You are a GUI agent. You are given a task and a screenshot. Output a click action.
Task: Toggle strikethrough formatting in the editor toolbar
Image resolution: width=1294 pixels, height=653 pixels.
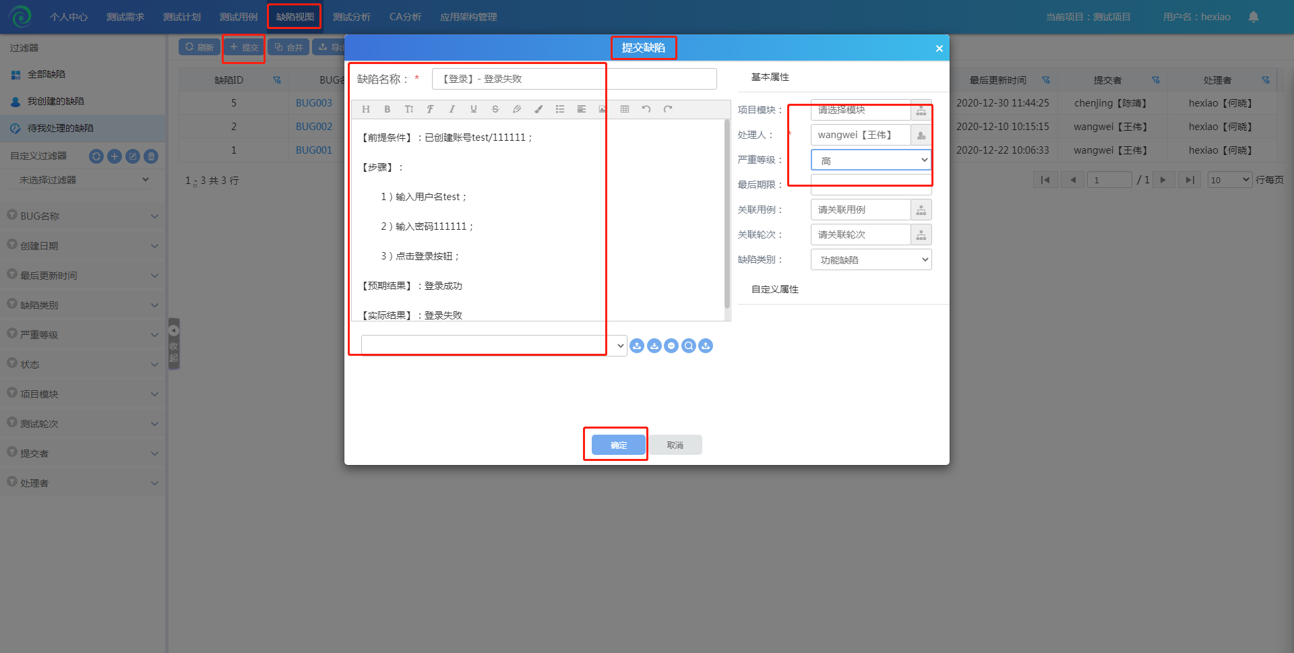pyautogui.click(x=495, y=109)
